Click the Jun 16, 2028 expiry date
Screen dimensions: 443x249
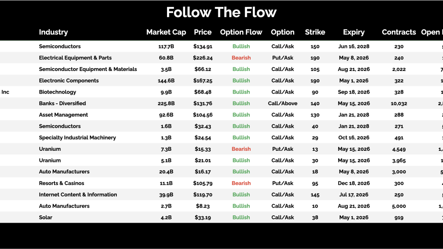click(353, 47)
